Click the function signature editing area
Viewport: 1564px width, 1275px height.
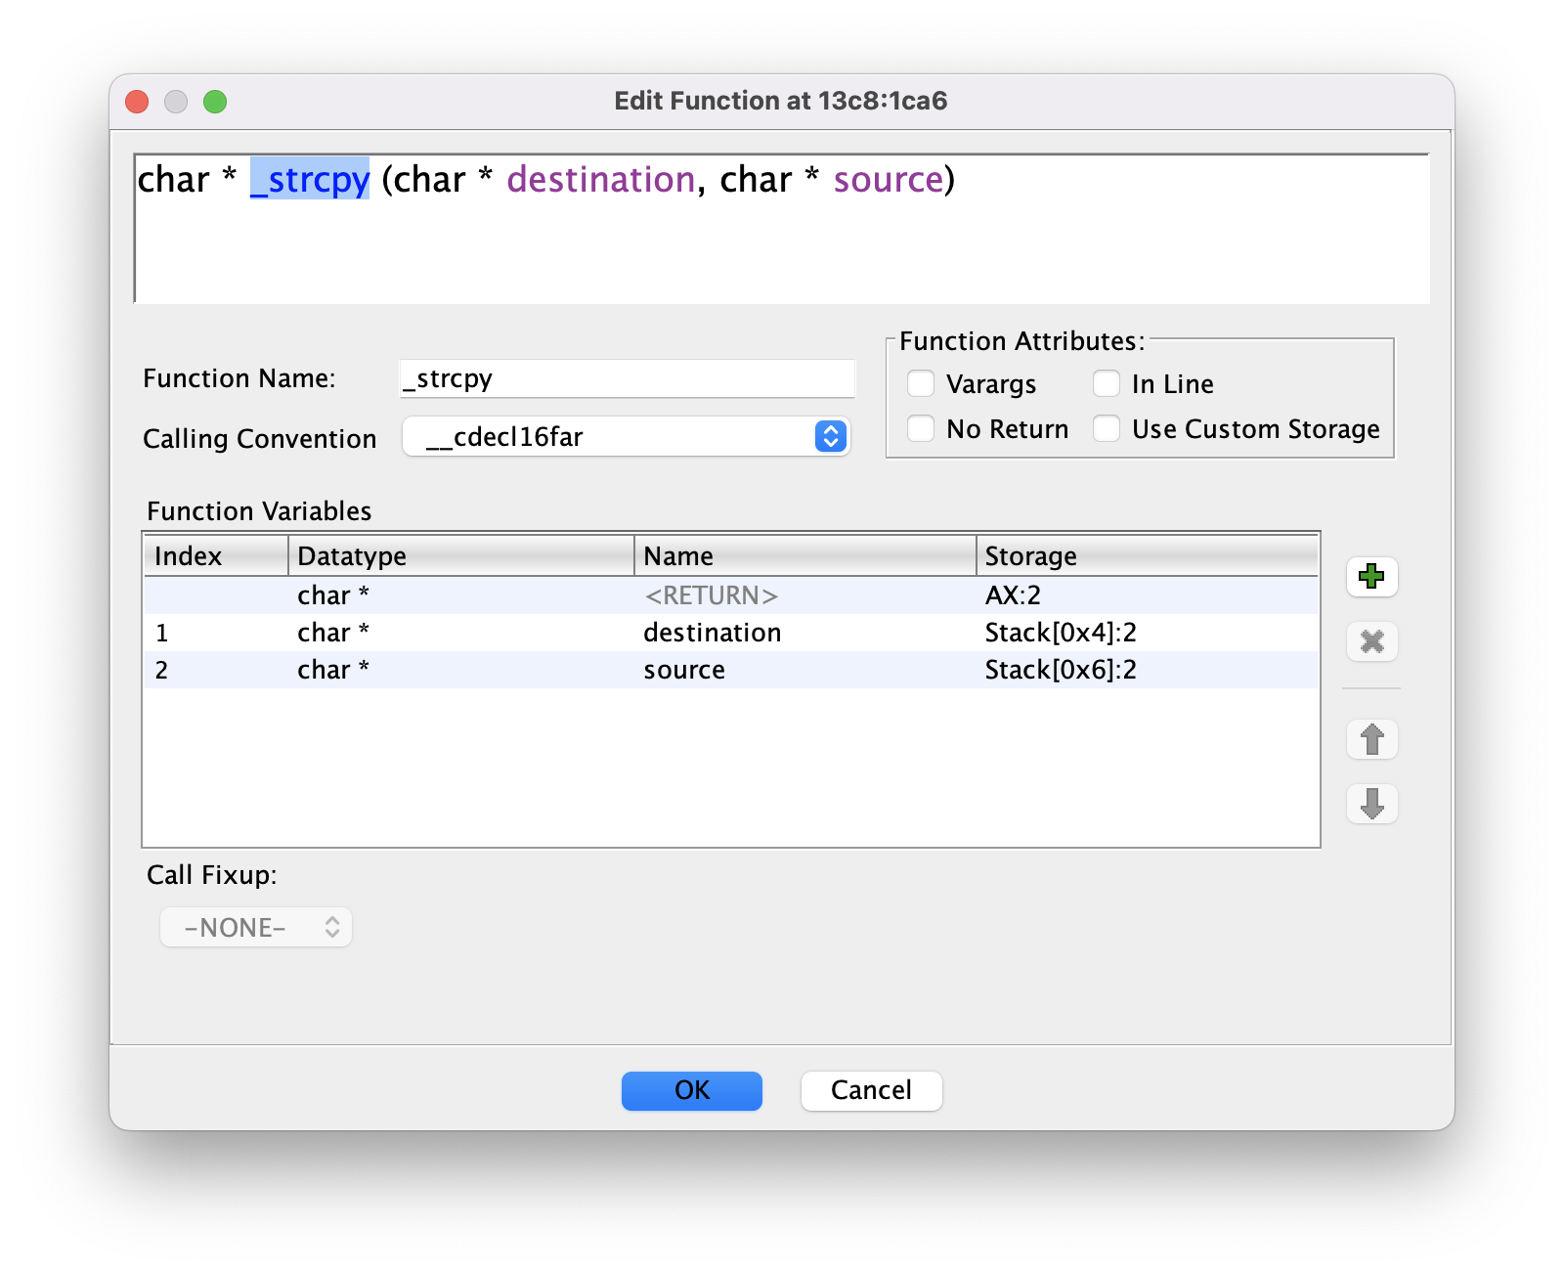click(x=684, y=225)
